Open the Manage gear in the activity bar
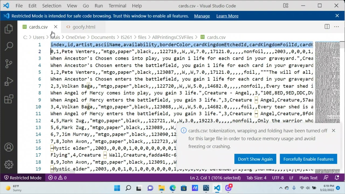 tap(9, 164)
